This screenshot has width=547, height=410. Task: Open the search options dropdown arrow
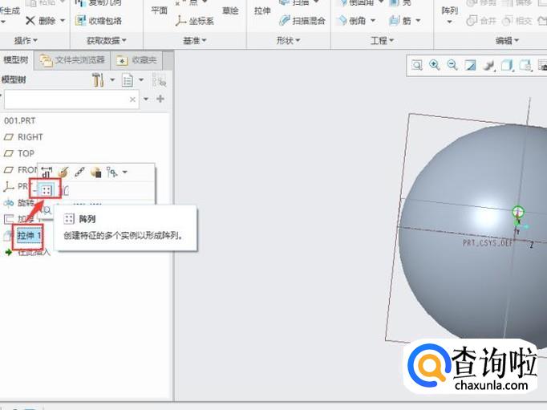[x=146, y=99]
